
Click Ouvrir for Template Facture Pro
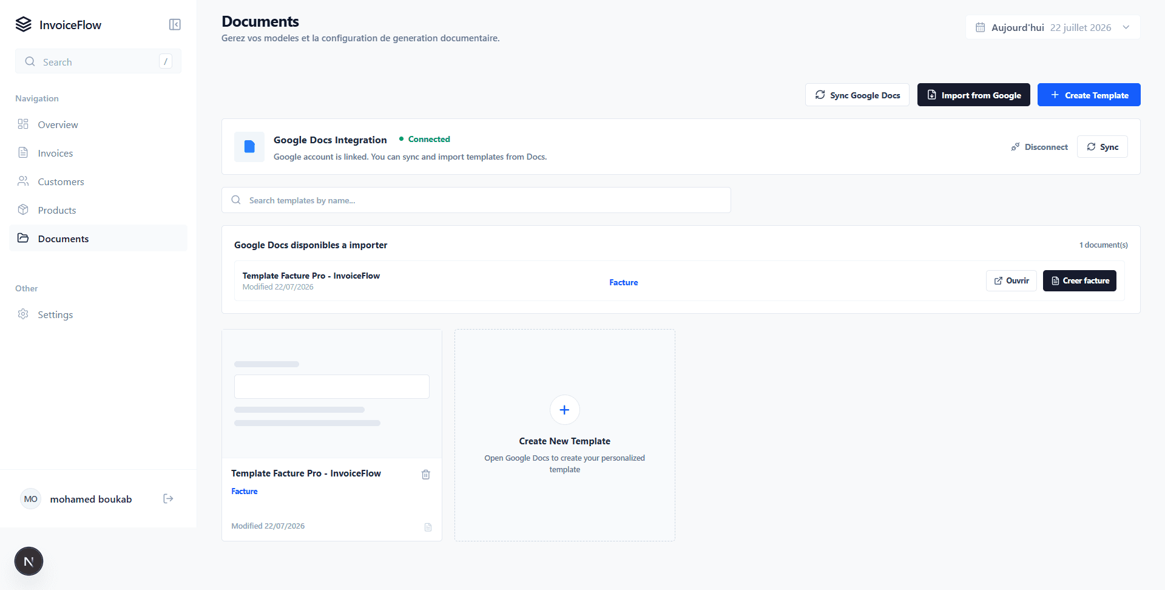[1011, 280]
